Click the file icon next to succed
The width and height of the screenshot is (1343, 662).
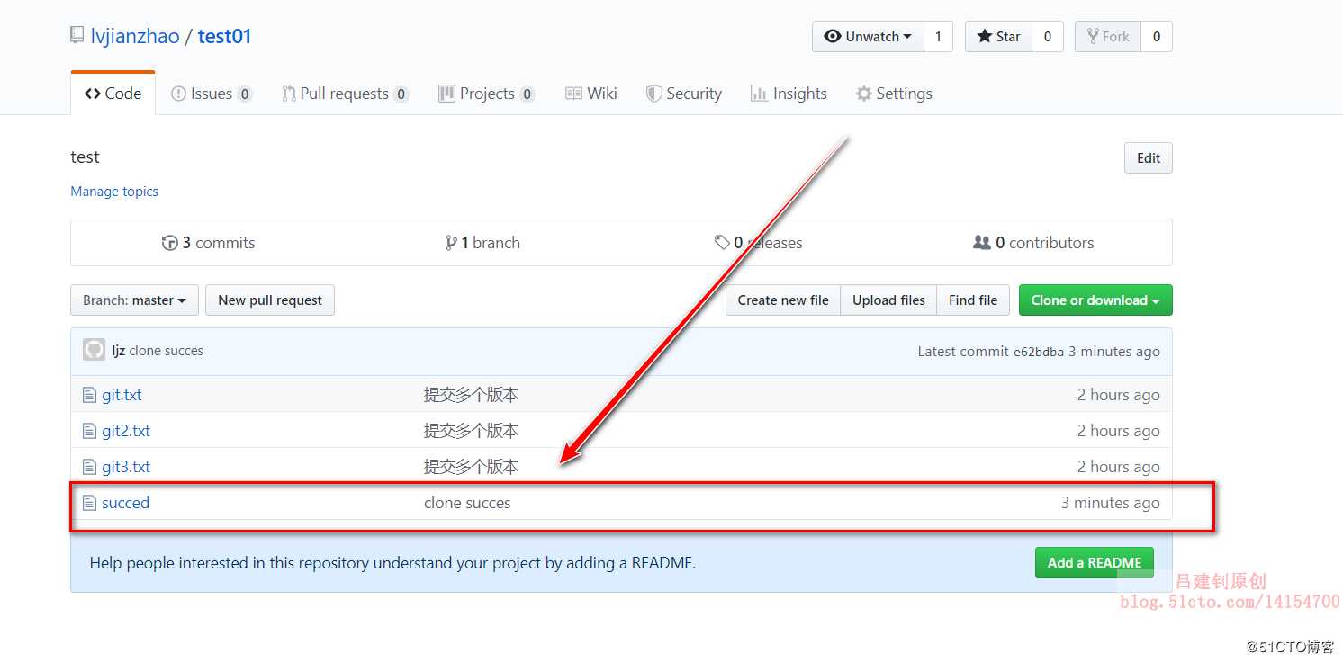click(x=89, y=503)
